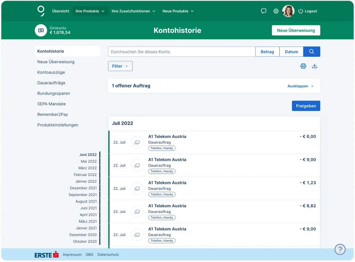
Task: Click the user profile avatar
Action: click(288, 11)
